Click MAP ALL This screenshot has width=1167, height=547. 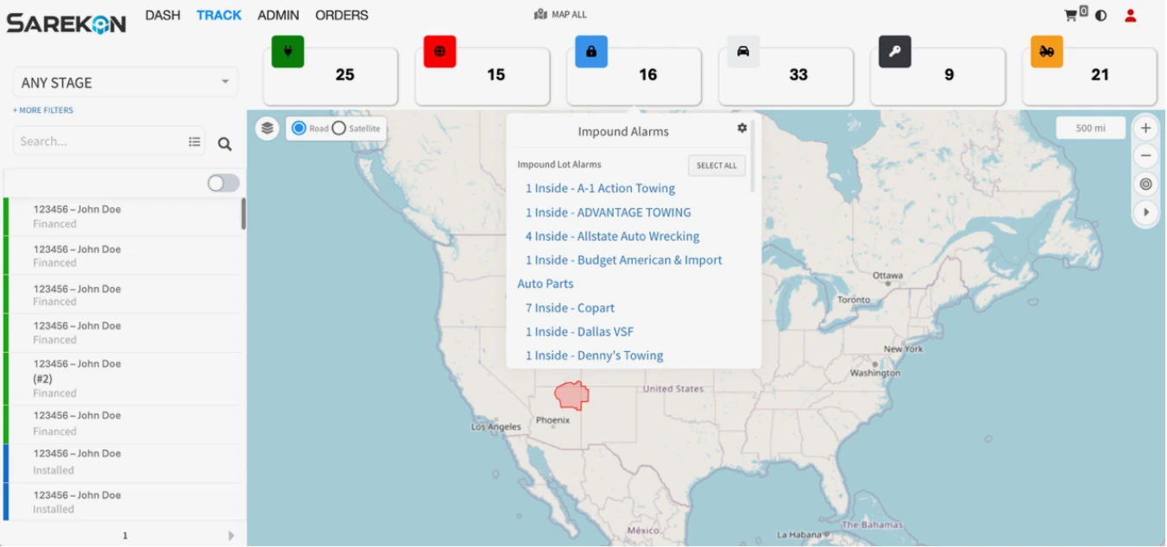pyautogui.click(x=561, y=15)
